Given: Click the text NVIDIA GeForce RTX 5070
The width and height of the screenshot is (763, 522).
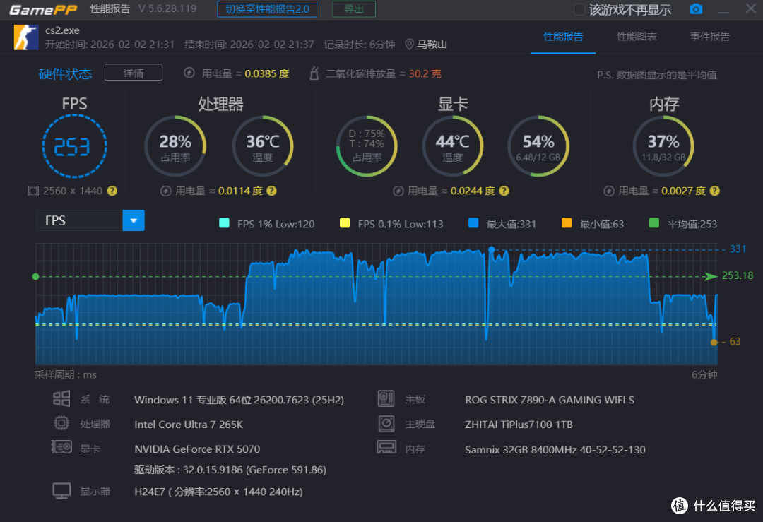Looking at the screenshot, I should pos(197,449).
